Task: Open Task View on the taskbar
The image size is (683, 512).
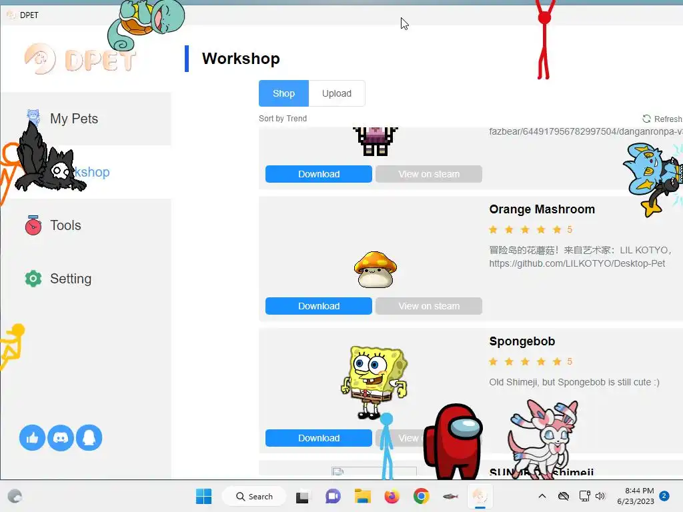Action: [x=302, y=496]
